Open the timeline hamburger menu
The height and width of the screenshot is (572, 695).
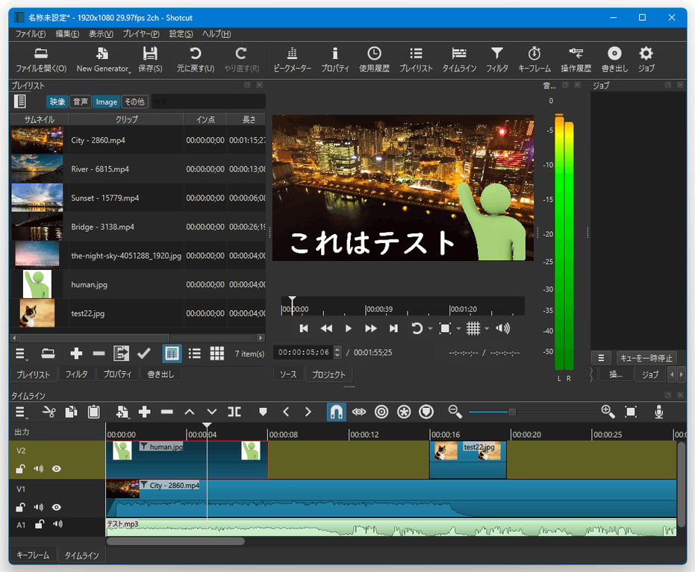click(21, 412)
